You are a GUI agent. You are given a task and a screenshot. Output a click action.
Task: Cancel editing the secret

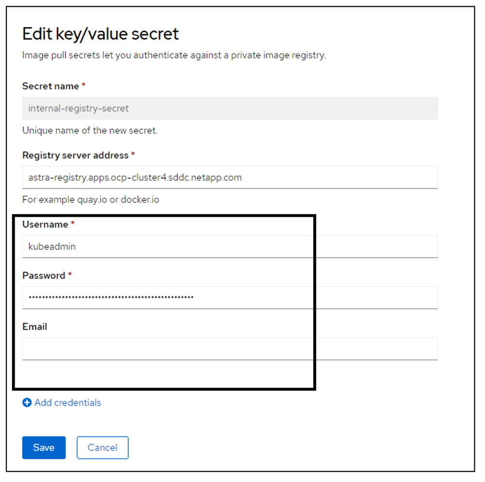pyautogui.click(x=102, y=448)
